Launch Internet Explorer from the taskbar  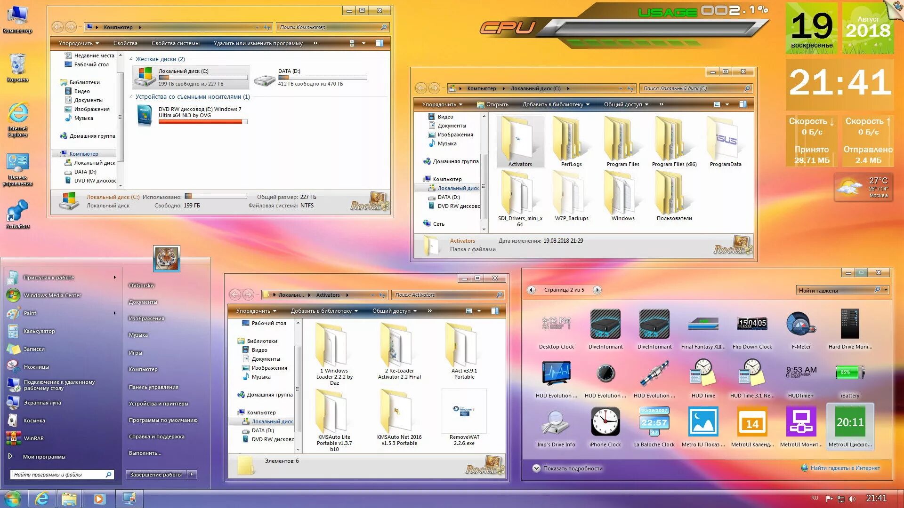pos(42,498)
